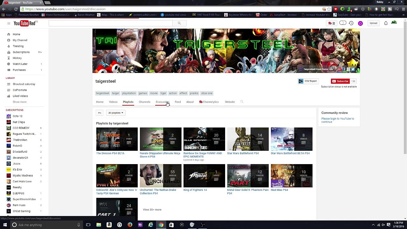407x229 pixels.
Task: Expand playlists with View 30+ more
Action: point(152,210)
